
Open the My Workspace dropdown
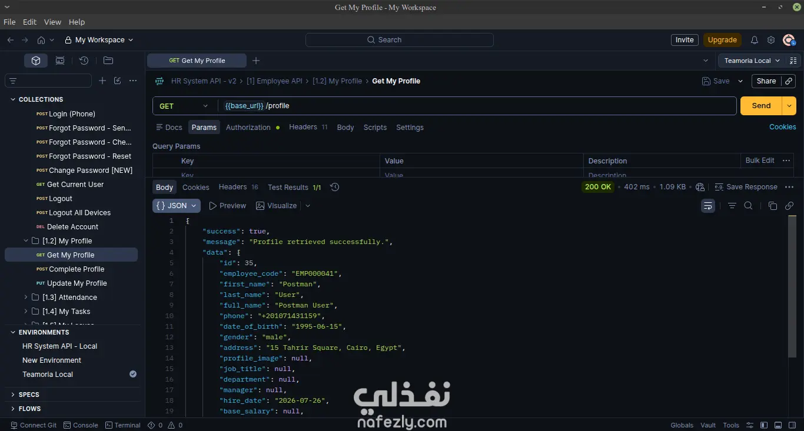tap(99, 40)
